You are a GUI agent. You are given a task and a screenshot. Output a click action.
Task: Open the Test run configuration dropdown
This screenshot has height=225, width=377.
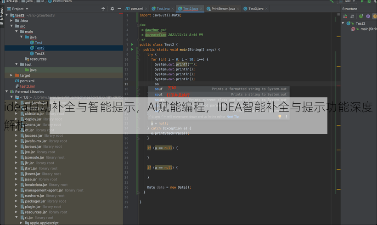tap(347, 1)
